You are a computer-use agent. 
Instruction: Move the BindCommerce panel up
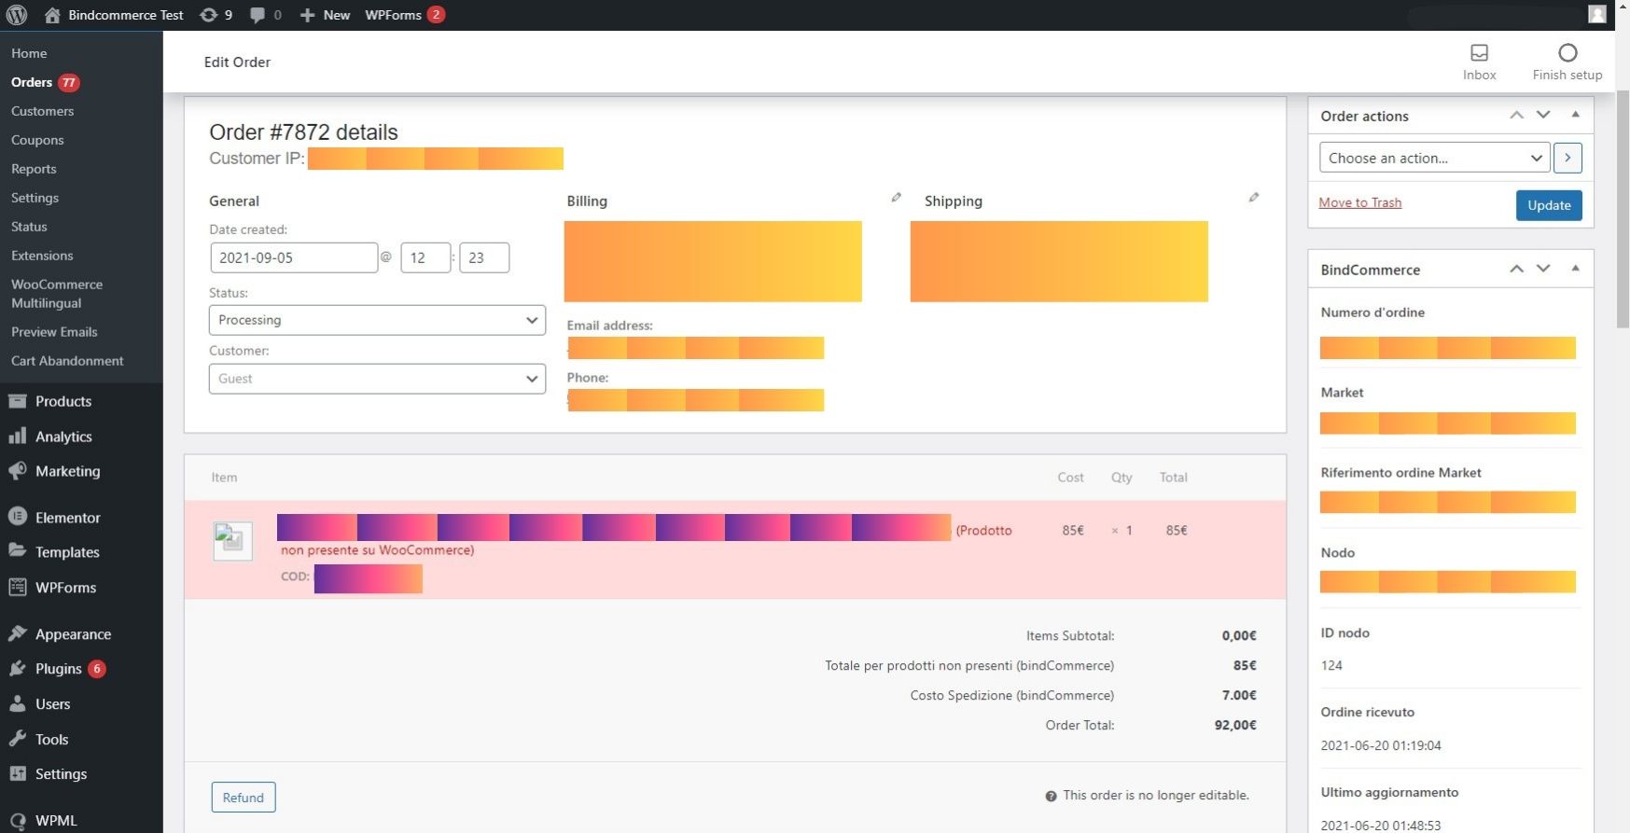[x=1516, y=269]
